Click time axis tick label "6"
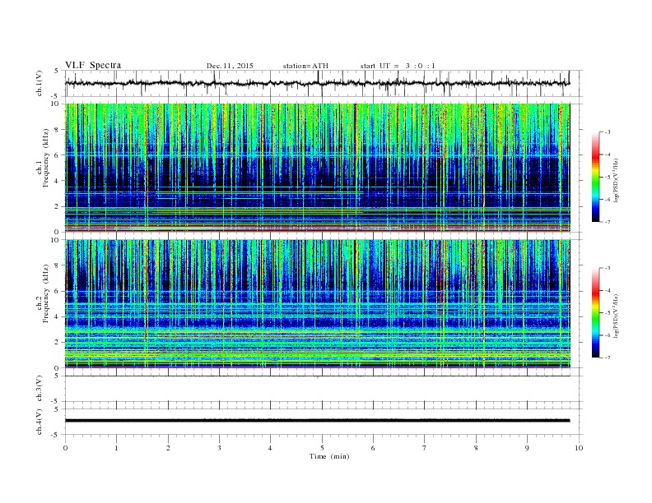Screen dimensions: 652x503 (x=373, y=448)
